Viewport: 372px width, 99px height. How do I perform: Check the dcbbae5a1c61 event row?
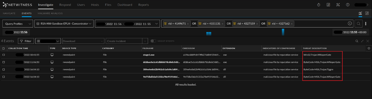click(3, 62)
